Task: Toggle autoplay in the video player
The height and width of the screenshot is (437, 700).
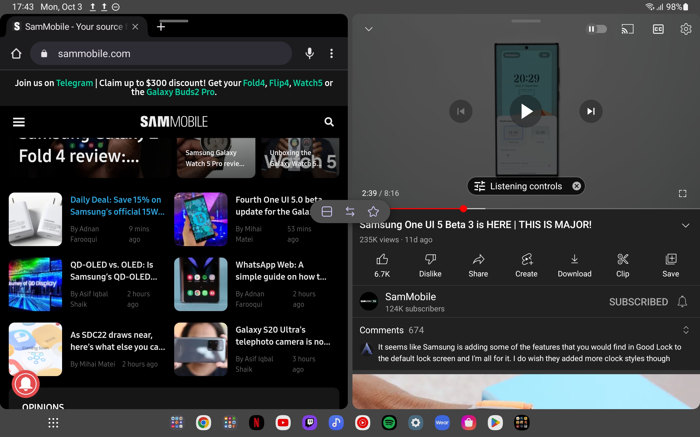Action: point(597,29)
